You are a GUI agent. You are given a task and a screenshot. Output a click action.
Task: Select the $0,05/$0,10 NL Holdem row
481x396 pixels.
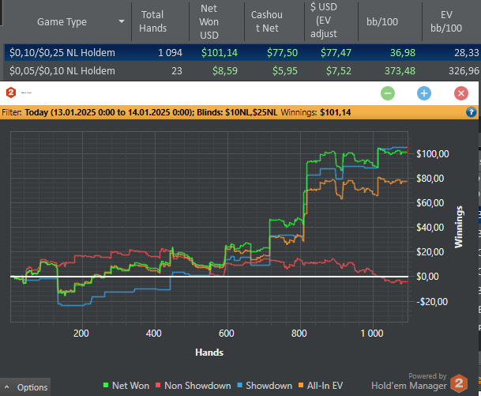tap(242, 71)
